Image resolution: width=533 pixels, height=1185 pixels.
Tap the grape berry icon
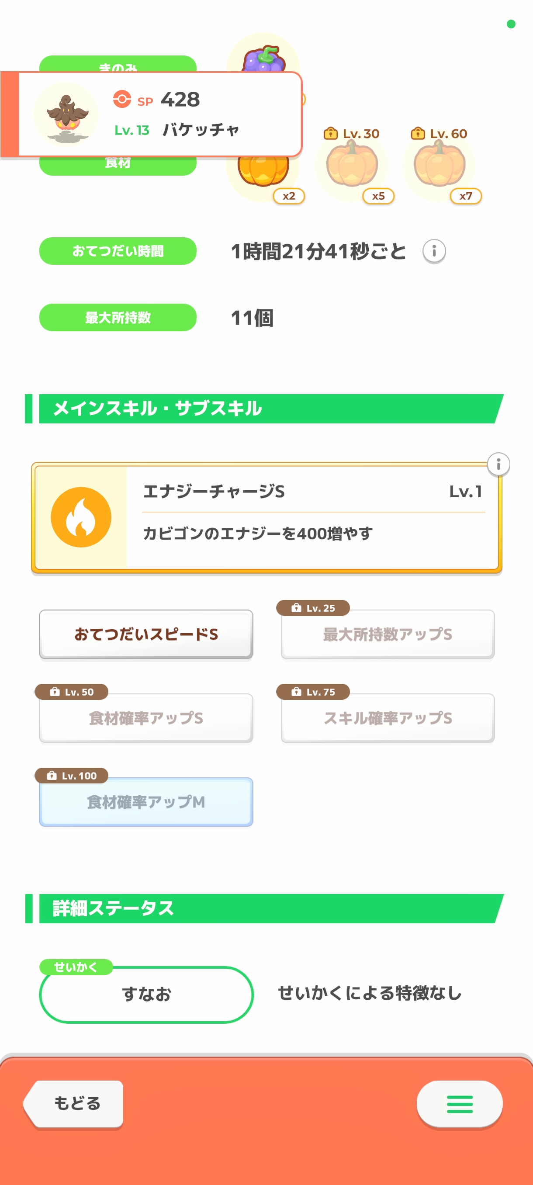coord(264,57)
